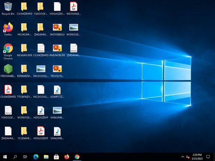Open File Explorer from the taskbar
Viewport: 215px width, 161px height.
coord(46,157)
